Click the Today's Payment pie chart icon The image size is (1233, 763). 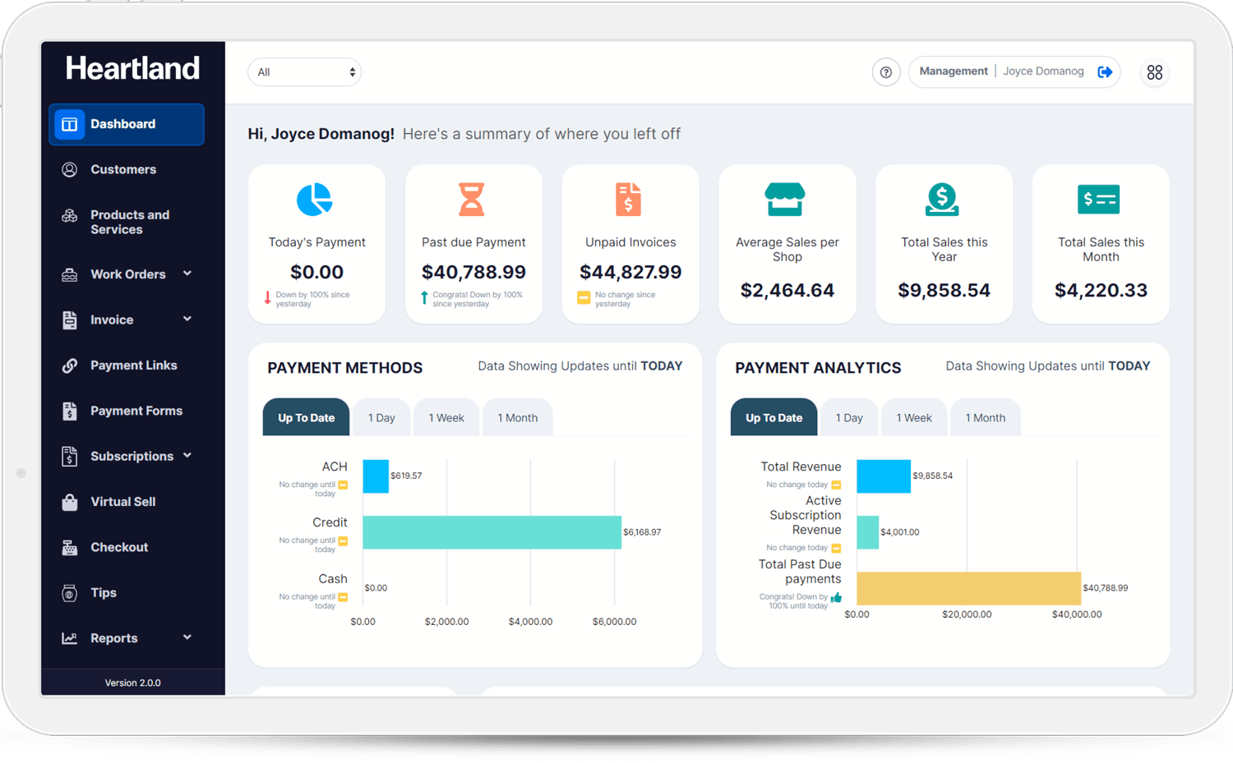[314, 200]
